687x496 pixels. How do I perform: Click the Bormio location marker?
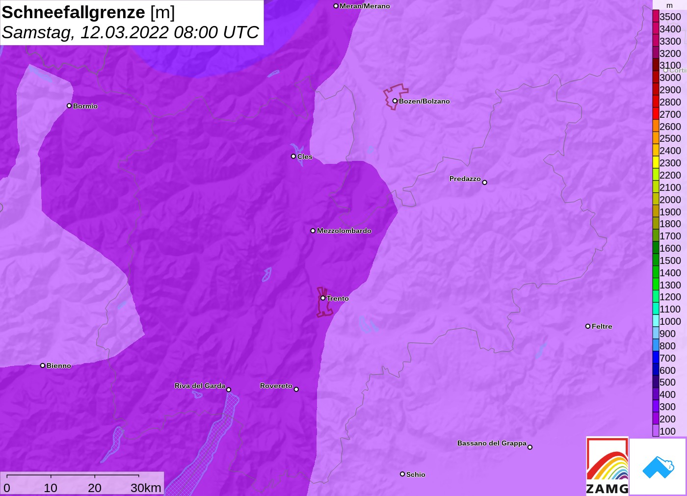click(69, 105)
